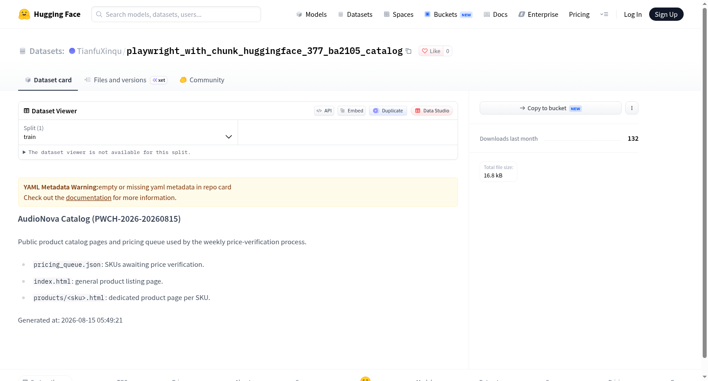This screenshot has width=708, height=381.
Task: Click the Copy to bucket button
Action: (550, 108)
